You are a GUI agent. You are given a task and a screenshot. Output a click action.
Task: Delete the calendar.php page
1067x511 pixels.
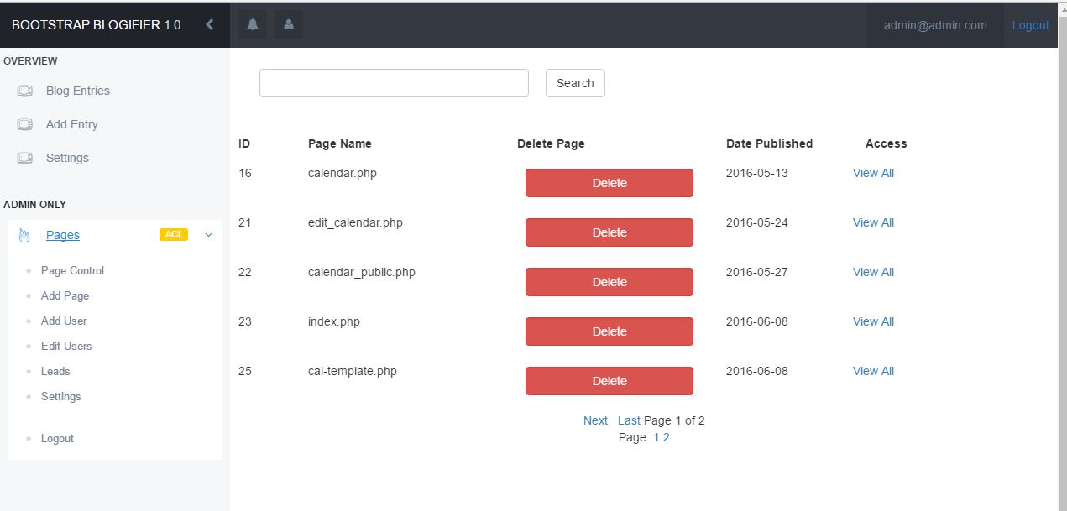609,183
